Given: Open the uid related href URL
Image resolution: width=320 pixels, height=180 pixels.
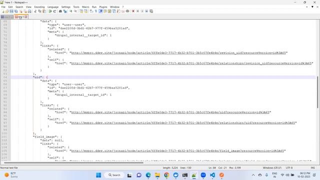Looking at the screenshot, I should (170, 112).
